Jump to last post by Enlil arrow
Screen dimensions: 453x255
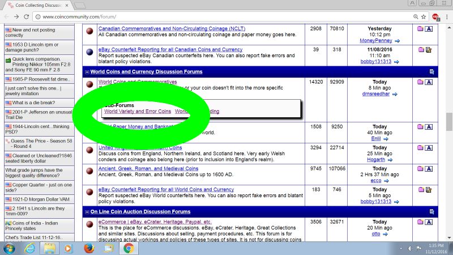click(x=386, y=139)
